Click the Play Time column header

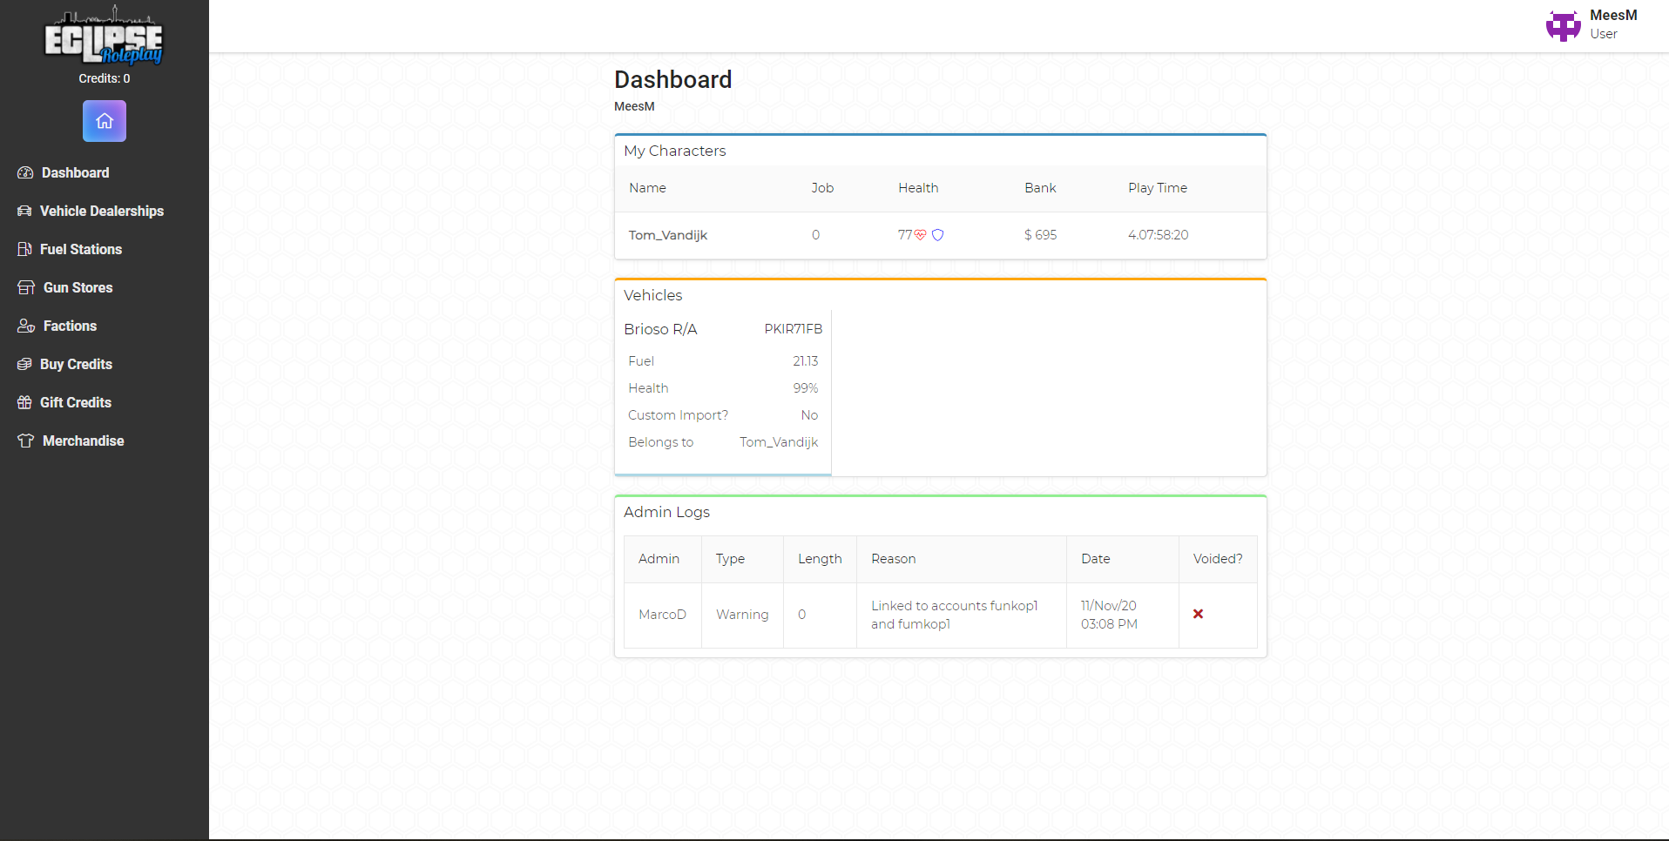(1158, 188)
